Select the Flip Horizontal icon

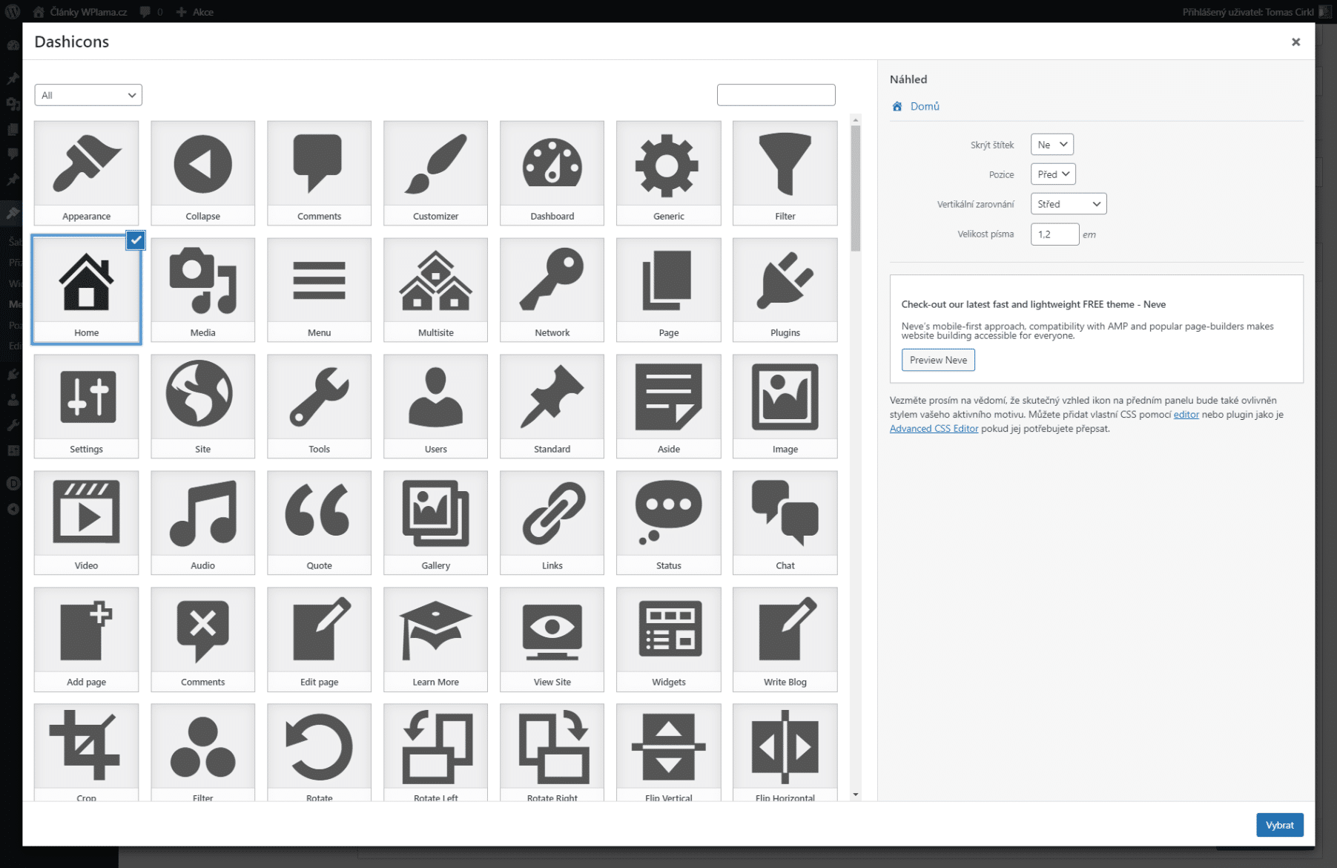[x=785, y=752]
